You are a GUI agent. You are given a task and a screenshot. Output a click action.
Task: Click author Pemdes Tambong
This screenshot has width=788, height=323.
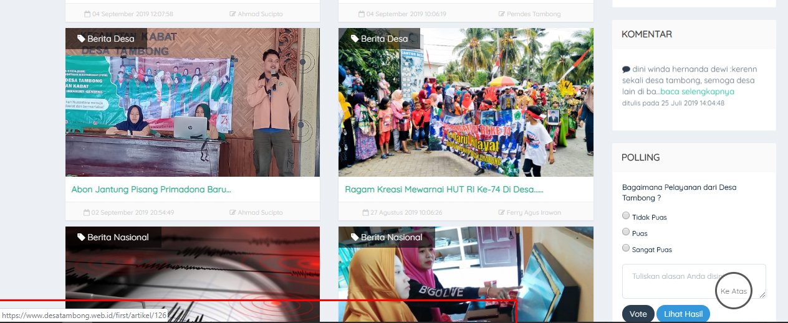point(530,14)
